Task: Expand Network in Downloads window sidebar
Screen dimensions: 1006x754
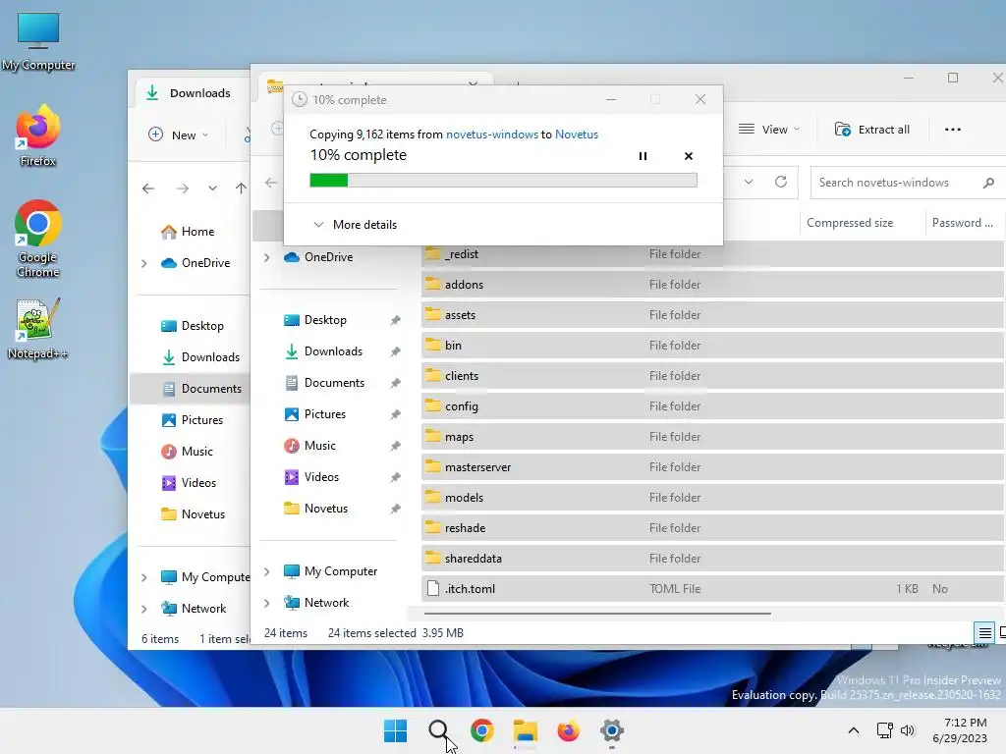Action: tap(143, 609)
